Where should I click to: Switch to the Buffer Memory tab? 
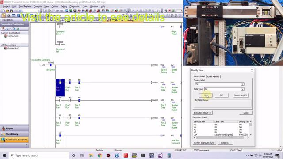tap(213, 76)
